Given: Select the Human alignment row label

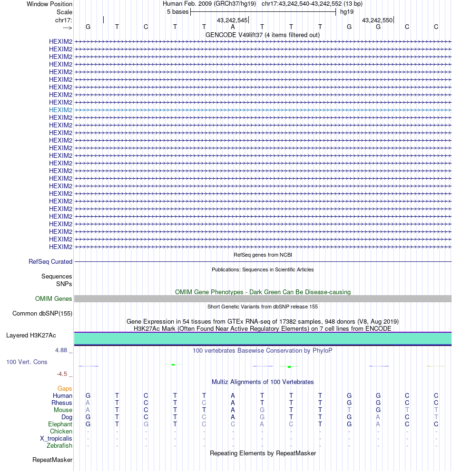Looking at the screenshot, I should pos(62,396).
